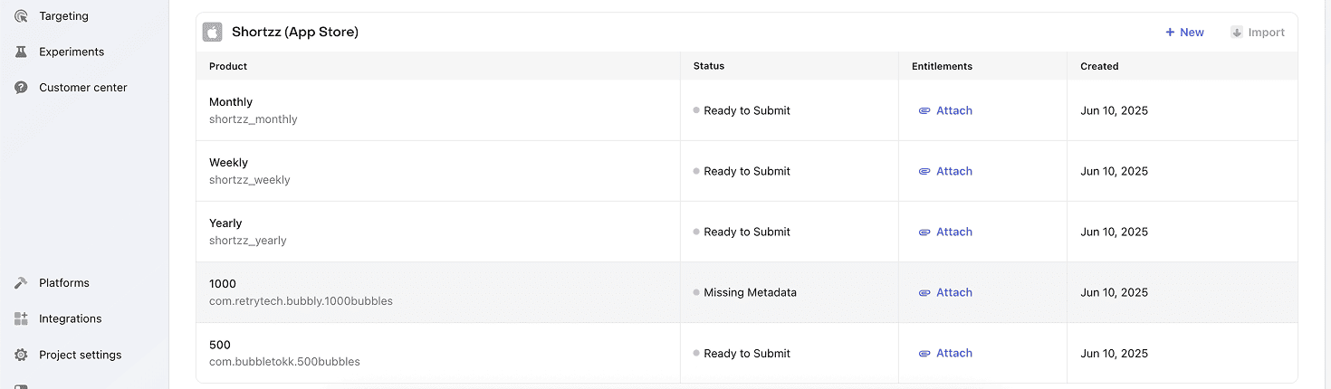Click the App Store logo icon
1331x389 pixels.
point(212,33)
